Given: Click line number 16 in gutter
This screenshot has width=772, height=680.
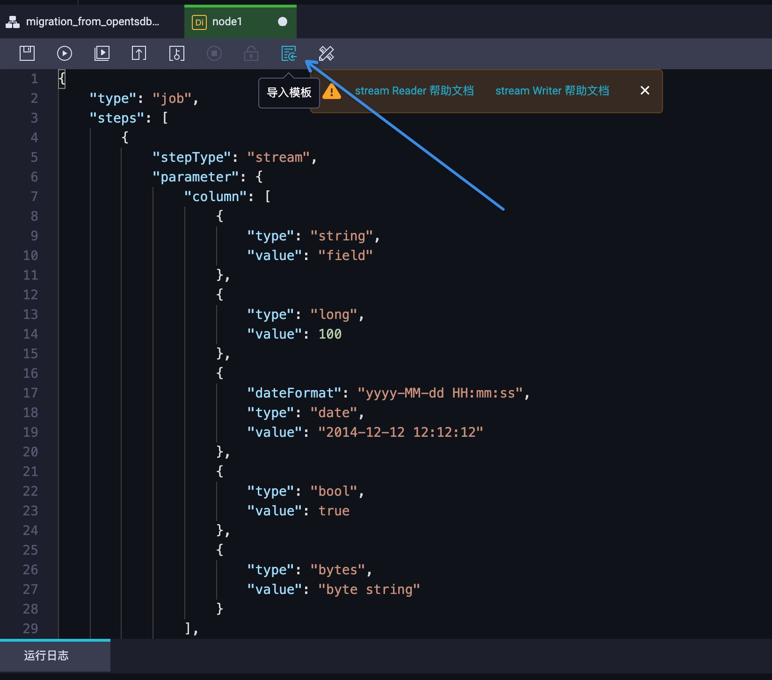Looking at the screenshot, I should 30,373.
